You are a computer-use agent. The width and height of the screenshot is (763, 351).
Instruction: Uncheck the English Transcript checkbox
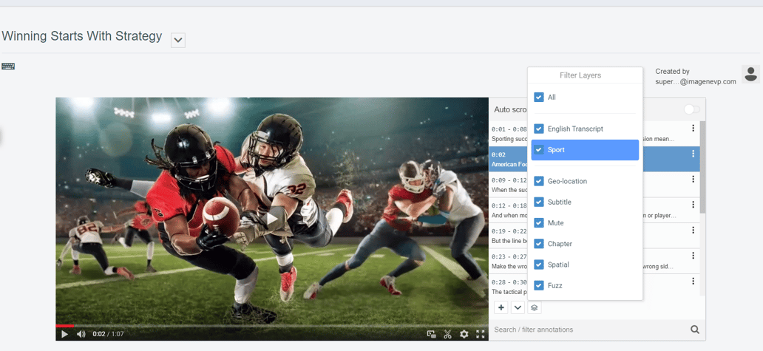point(539,129)
